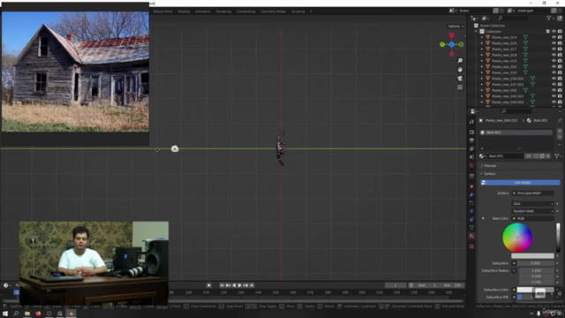The width and height of the screenshot is (565, 318).
Task: Add material slot with plus button
Action: click(560, 131)
